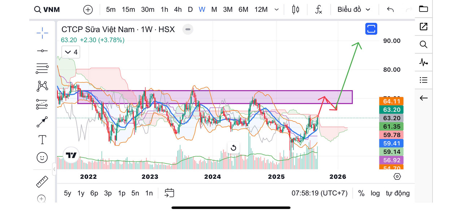Open the timezone 07:58:19 (UTC+7) setting

click(319, 193)
